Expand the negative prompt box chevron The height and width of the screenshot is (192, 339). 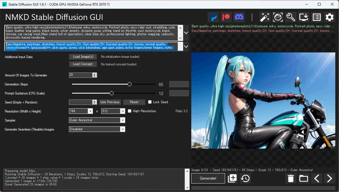pos(186,46)
